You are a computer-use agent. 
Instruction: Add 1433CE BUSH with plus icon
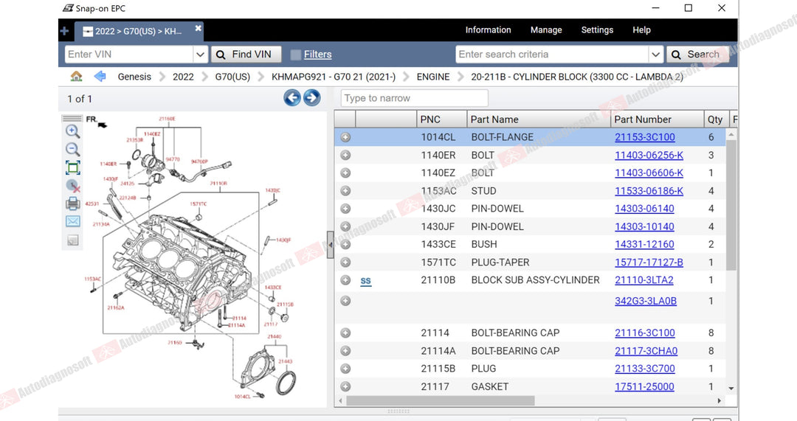(x=345, y=244)
